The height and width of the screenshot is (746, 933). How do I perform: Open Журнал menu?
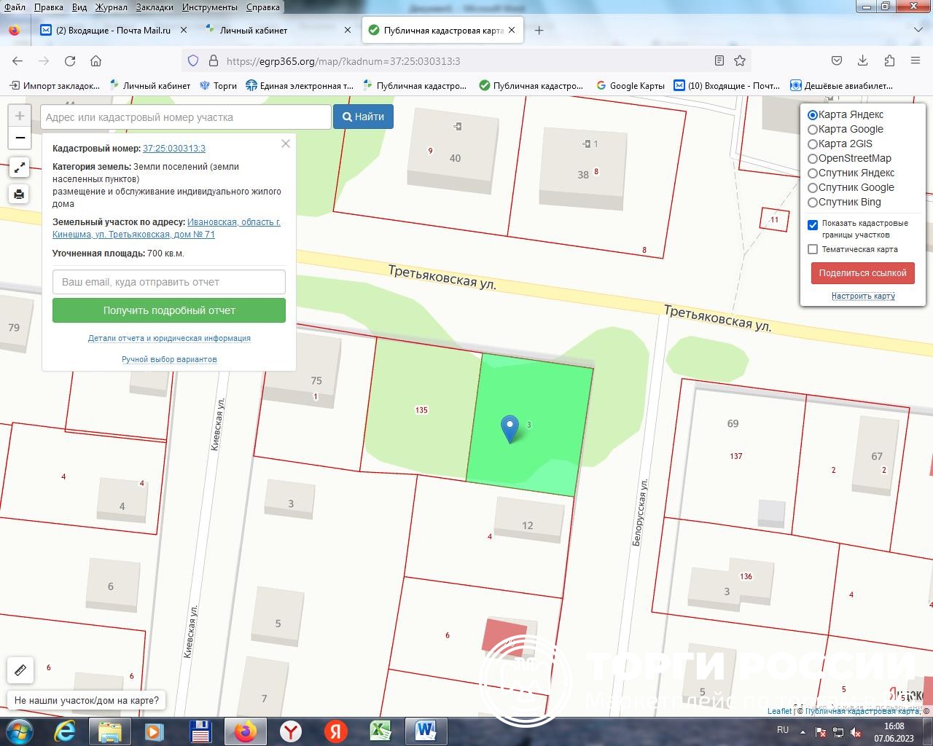pos(111,7)
